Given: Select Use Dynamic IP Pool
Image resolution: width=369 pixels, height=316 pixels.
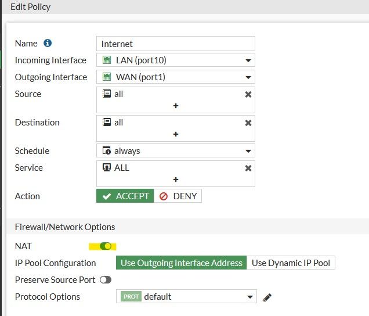Looking at the screenshot, I should pos(291,263).
